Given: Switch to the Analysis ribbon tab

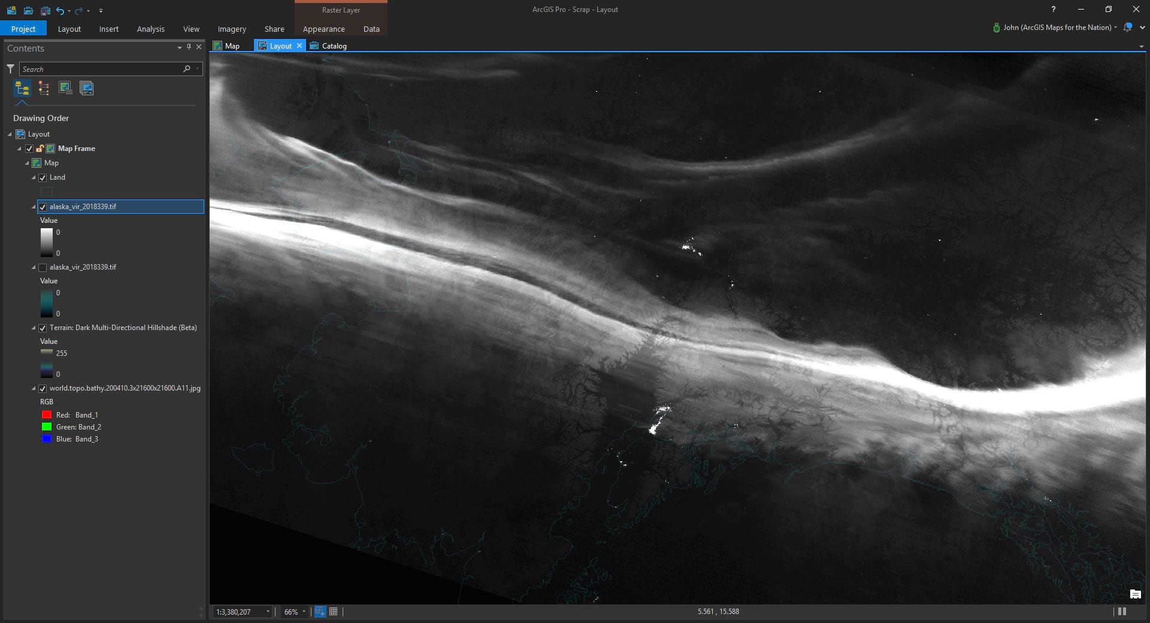Looking at the screenshot, I should 151,29.
